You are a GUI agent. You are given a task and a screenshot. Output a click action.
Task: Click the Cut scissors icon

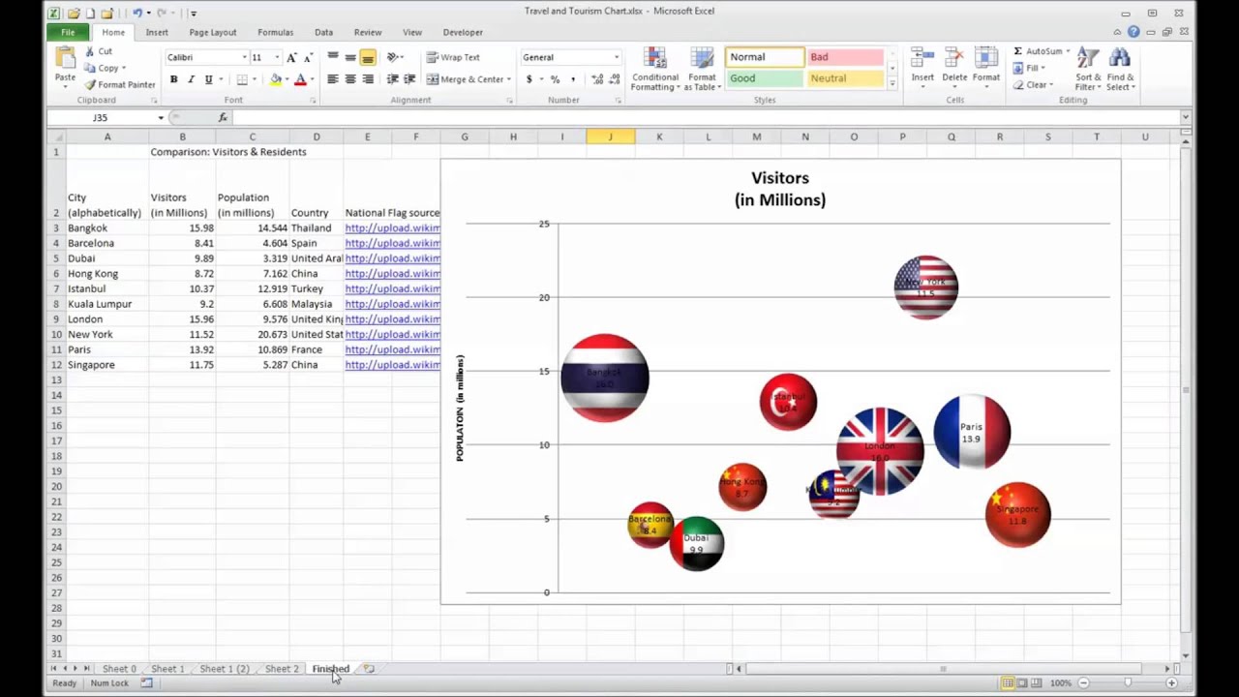(90, 51)
